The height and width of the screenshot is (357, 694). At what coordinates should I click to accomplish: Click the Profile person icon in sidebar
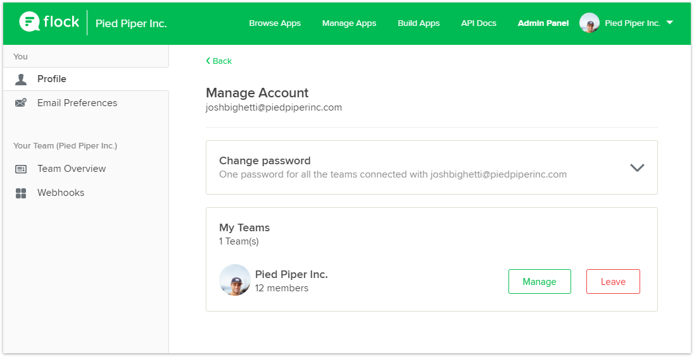(x=20, y=80)
